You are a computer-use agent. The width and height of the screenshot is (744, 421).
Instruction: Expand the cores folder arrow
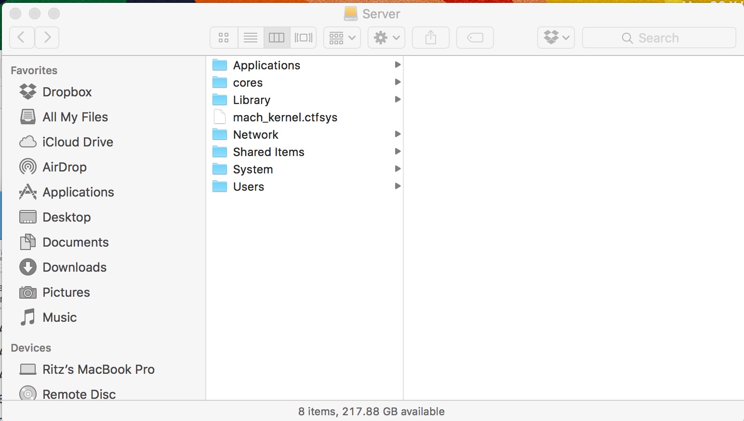click(398, 82)
